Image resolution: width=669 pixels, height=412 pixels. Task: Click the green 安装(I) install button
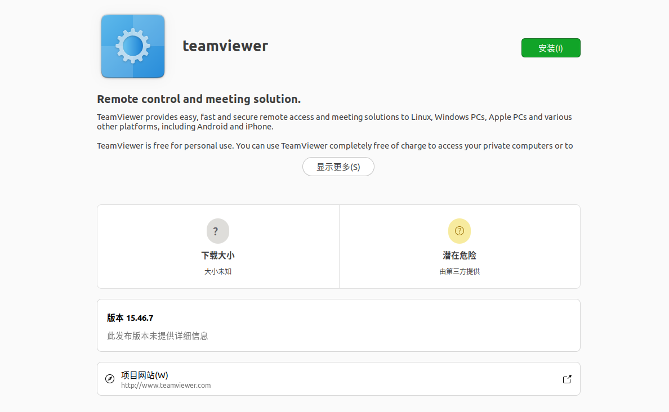(x=550, y=48)
